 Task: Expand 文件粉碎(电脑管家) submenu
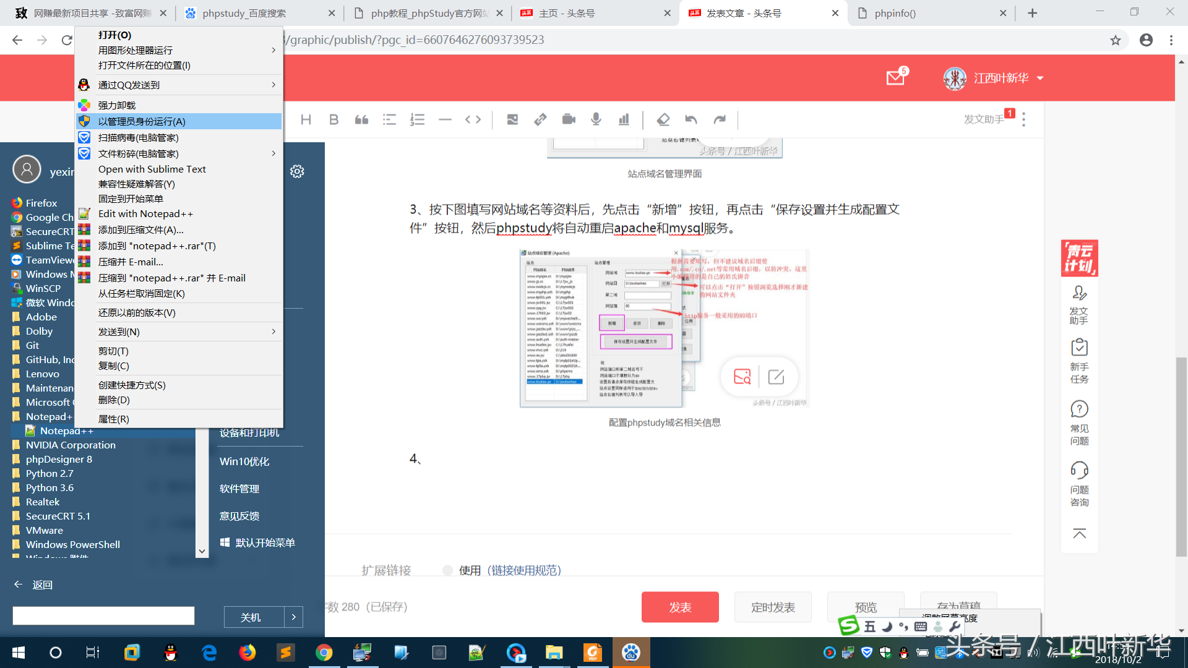178,153
